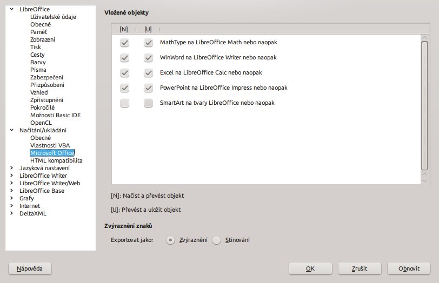Toggle [N] checkbox for Excel row

pyautogui.click(x=124, y=73)
